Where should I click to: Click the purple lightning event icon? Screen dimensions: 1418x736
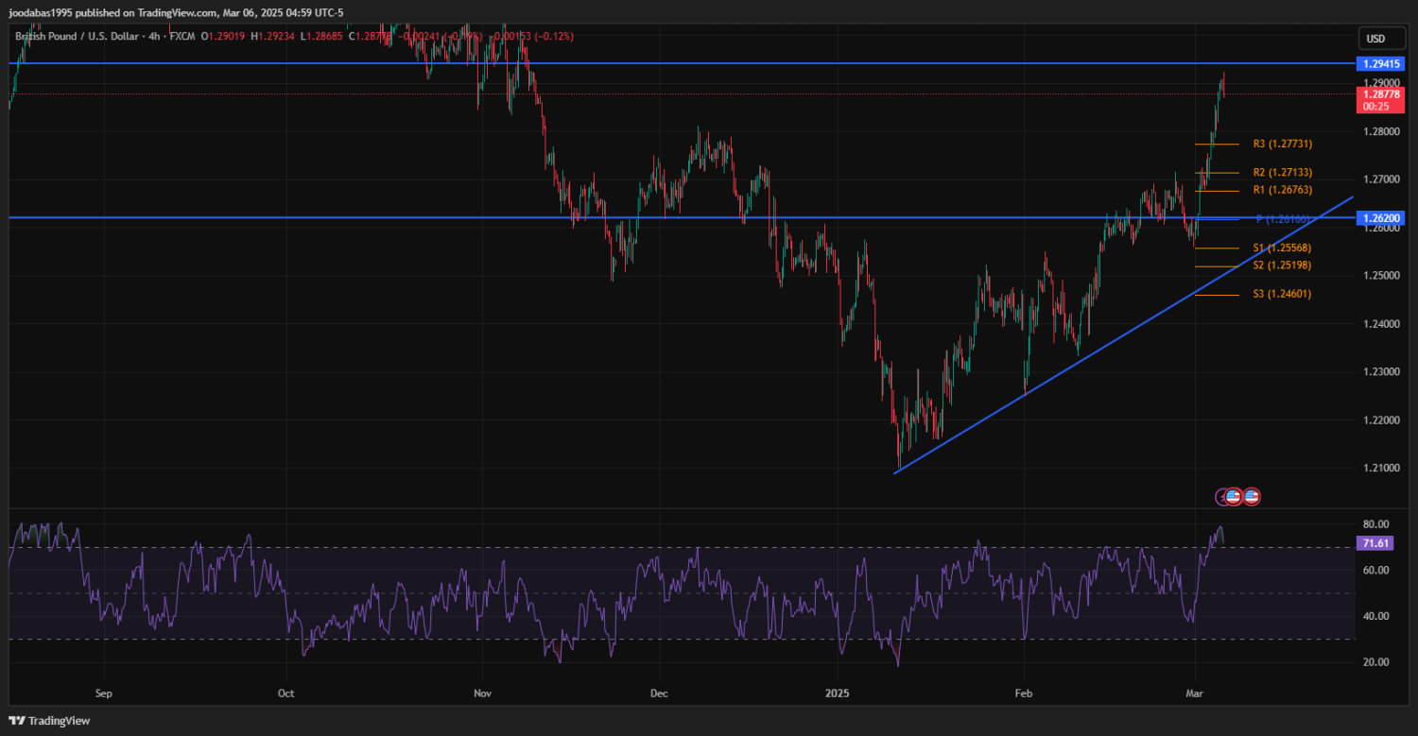tap(1224, 496)
